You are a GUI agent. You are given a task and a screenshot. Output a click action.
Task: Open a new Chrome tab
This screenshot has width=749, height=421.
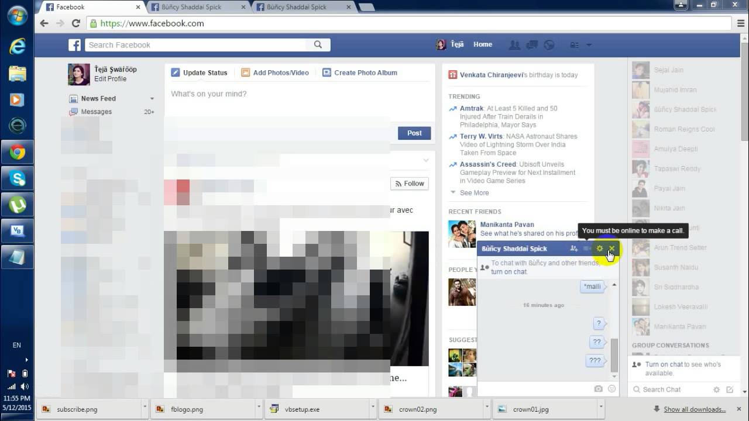point(366,7)
